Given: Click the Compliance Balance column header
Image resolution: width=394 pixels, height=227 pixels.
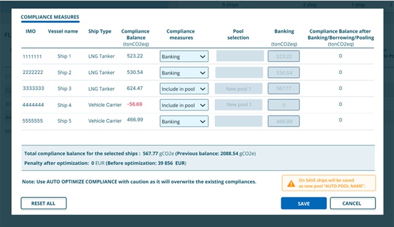Looking at the screenshot, I should (135, 38).
